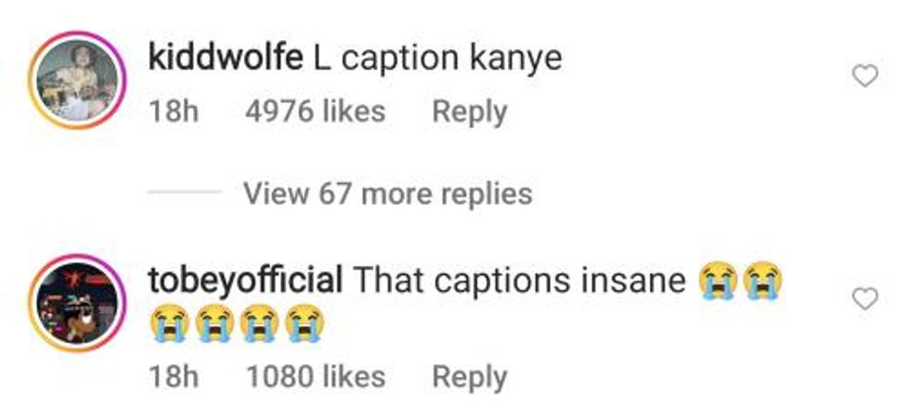Like the tobeyofficial comment with heart icon
The image size is (910, 419).
click(864, 298)
